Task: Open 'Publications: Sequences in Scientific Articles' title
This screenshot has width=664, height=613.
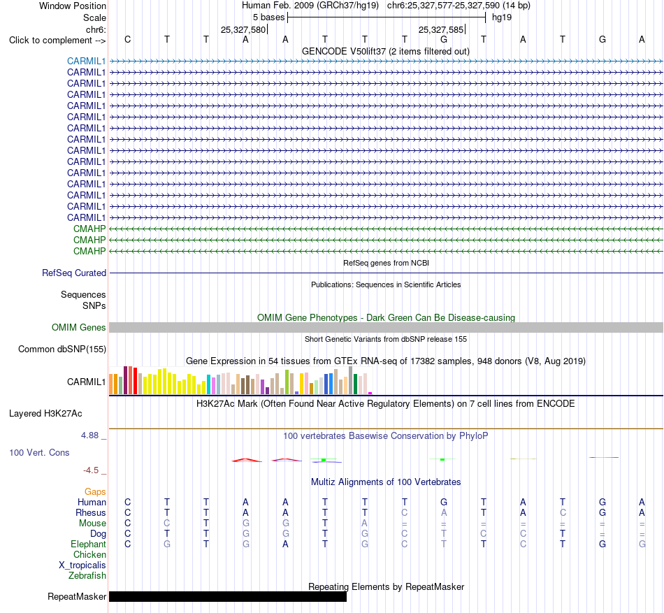Action: (386, 284)
